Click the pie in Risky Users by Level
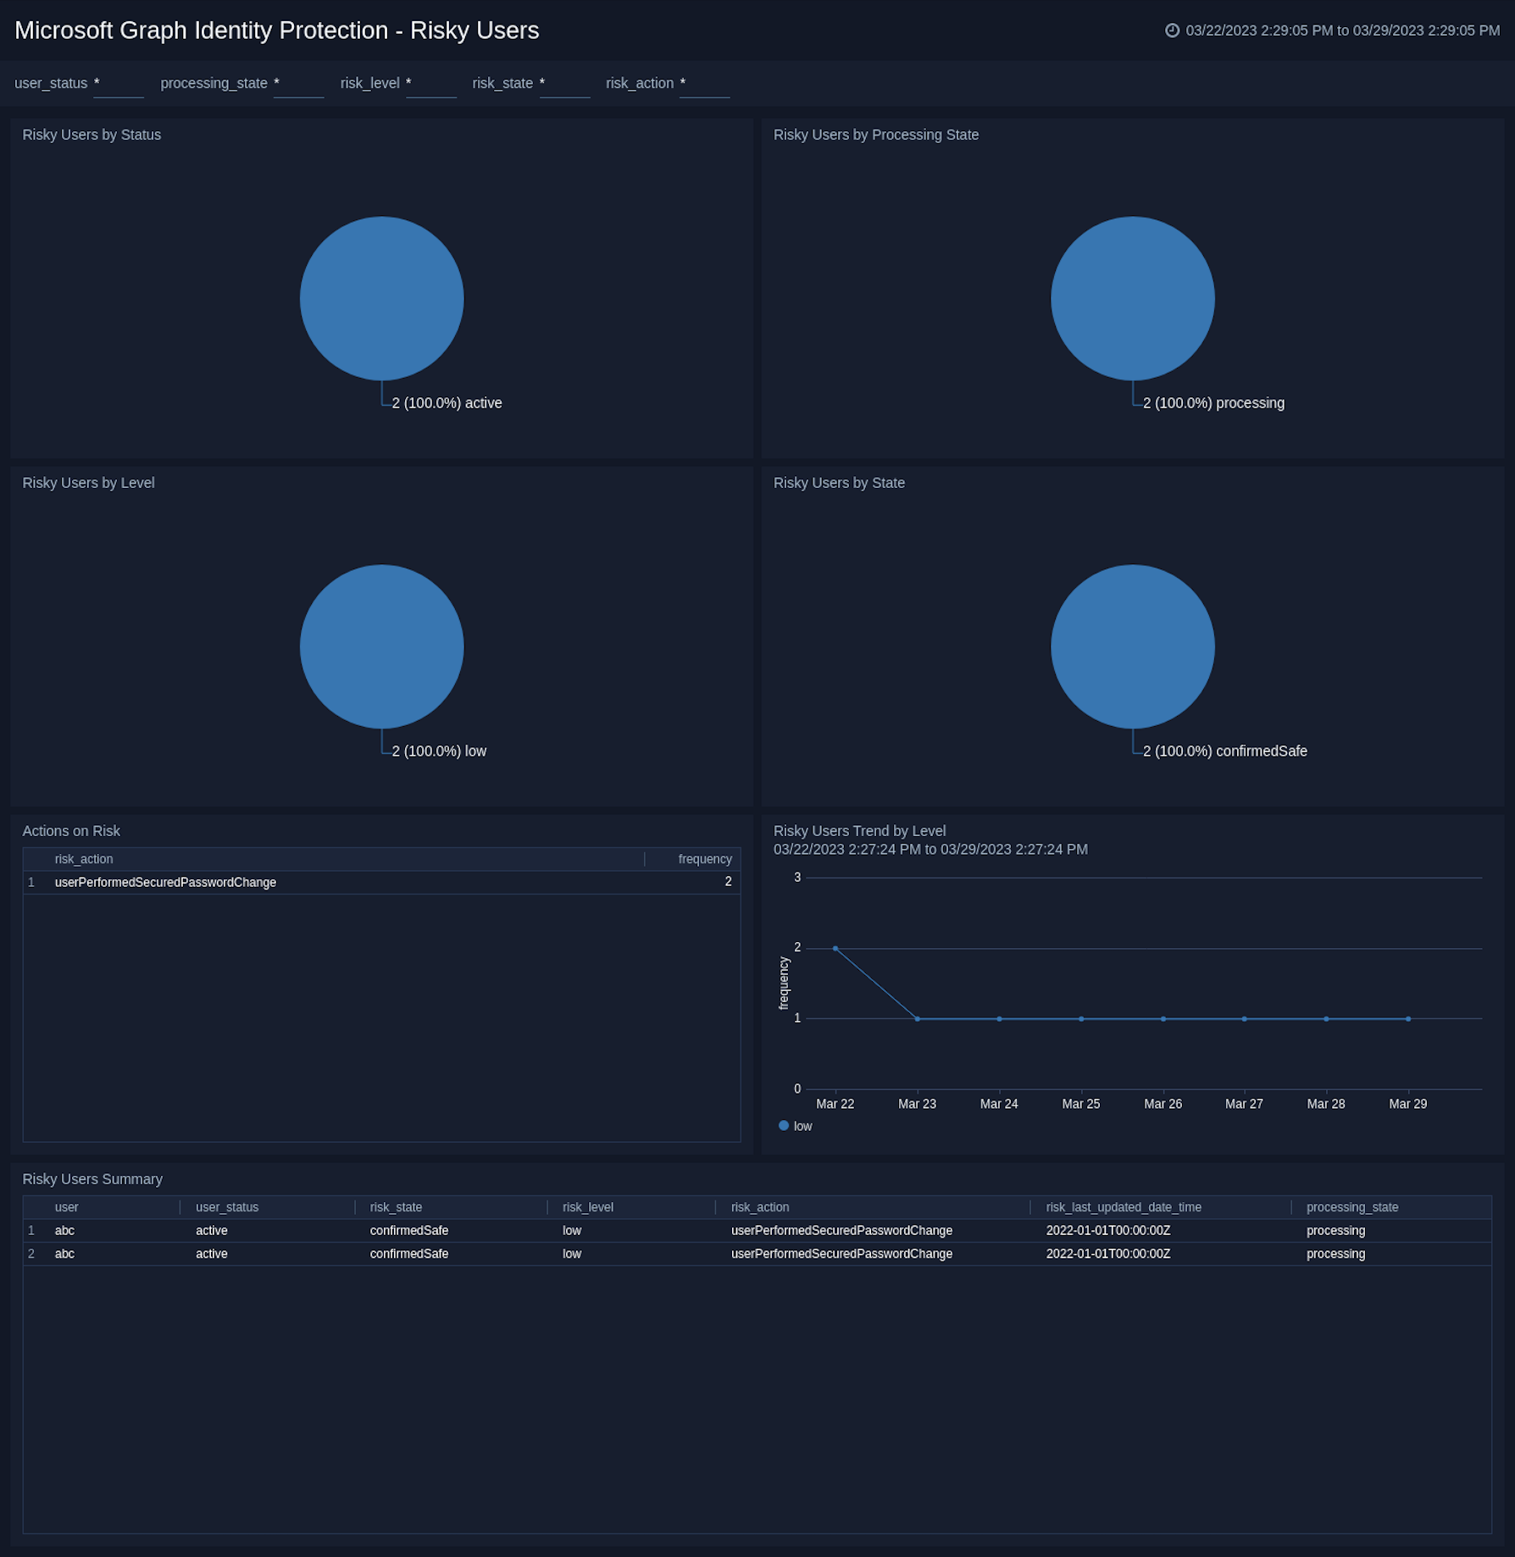Screen dimensions: 1515x1557 click(382, 646)
